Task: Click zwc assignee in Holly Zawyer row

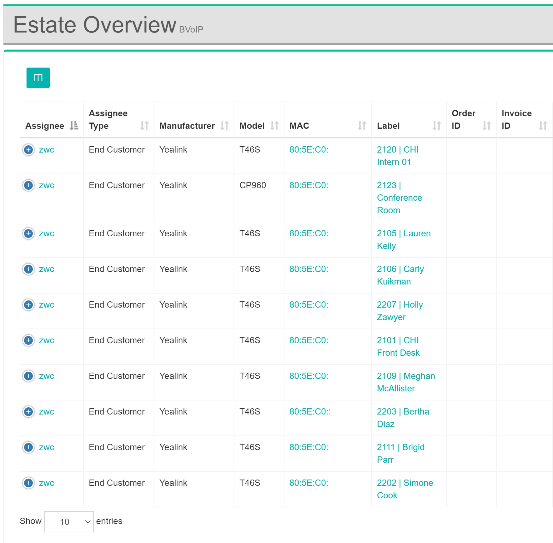Action: (x=47, y=305)
